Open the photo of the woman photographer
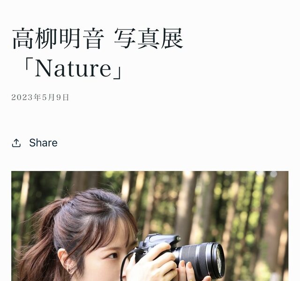The width and height of the screenshot is (300, 281). tap(150, 226)
